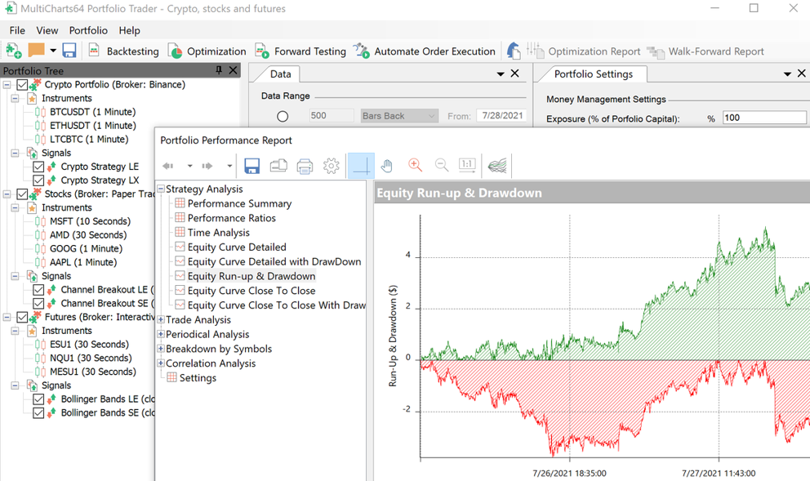810x481 pixels.
Task: Close the Data panel
Action: [x=514, y=73]
